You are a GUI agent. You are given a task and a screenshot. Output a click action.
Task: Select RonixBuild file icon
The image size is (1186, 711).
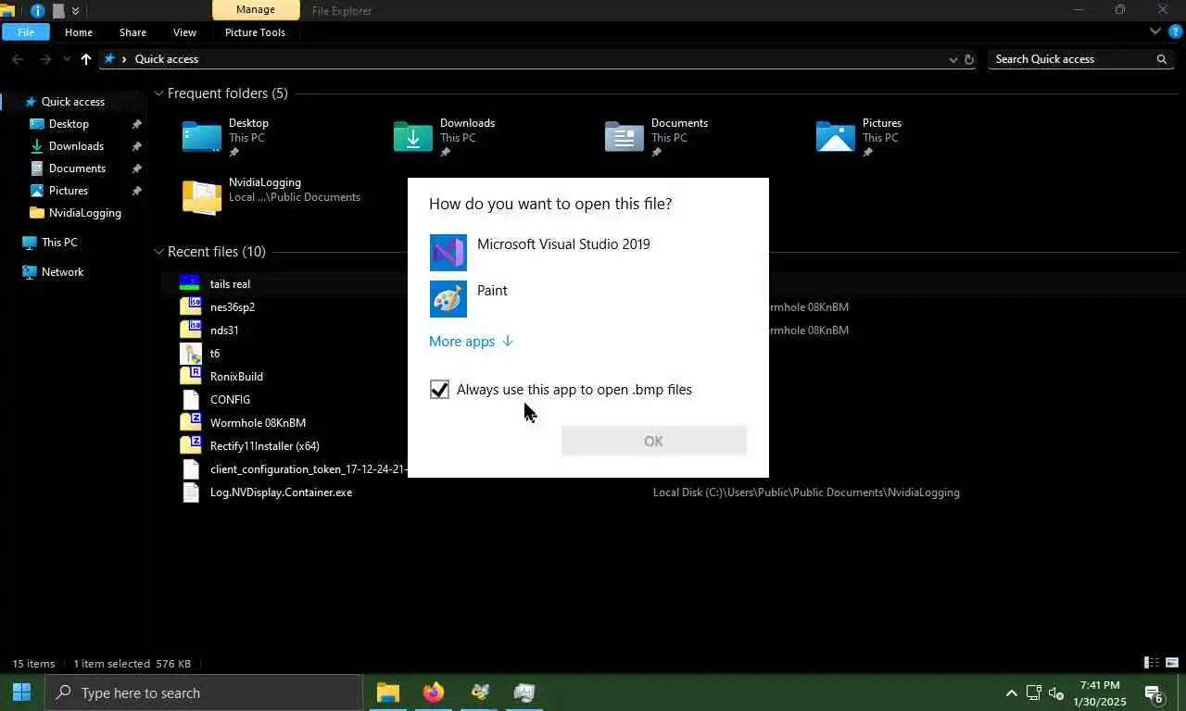click(x=190, y=377)
